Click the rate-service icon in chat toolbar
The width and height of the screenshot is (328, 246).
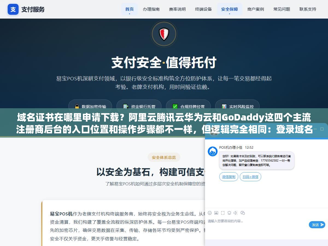coord(229,213)
